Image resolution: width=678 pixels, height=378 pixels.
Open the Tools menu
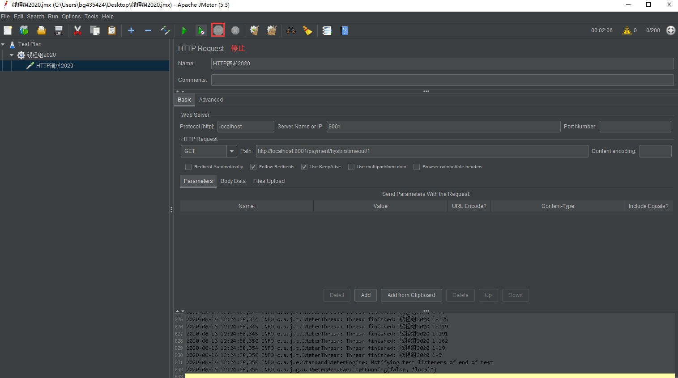[91, 17]
